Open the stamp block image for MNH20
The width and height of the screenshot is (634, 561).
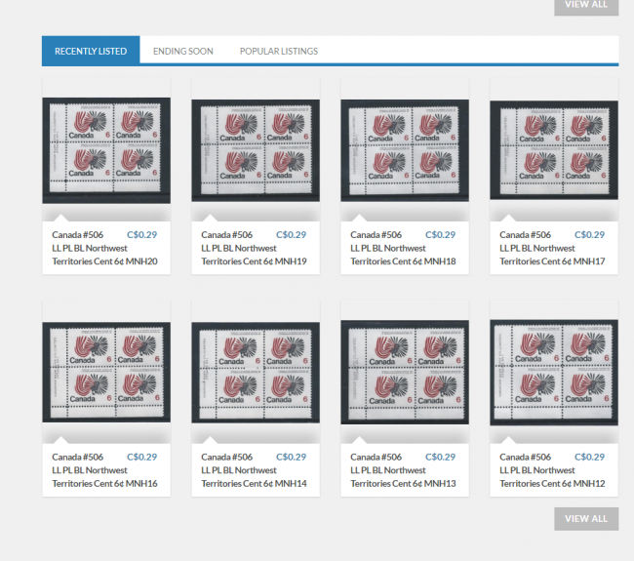point(106,150)
